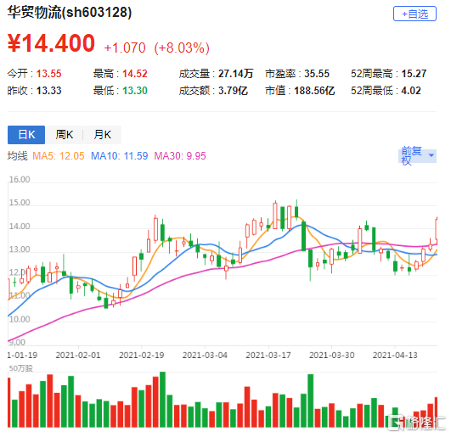Click the 2021-03-17 date axis label

click(x=268, y=356)
